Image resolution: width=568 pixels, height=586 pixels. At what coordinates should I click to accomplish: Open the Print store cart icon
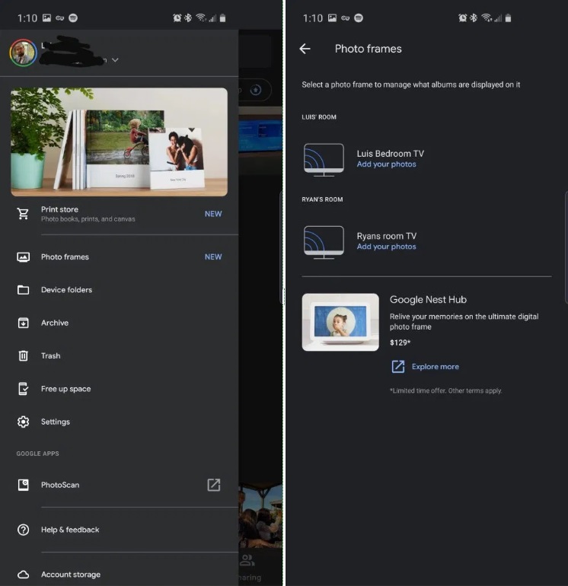click(x=23, y=214)
